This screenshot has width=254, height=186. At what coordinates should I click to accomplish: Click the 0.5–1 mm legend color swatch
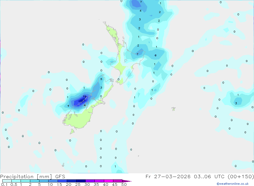[16, 181]
